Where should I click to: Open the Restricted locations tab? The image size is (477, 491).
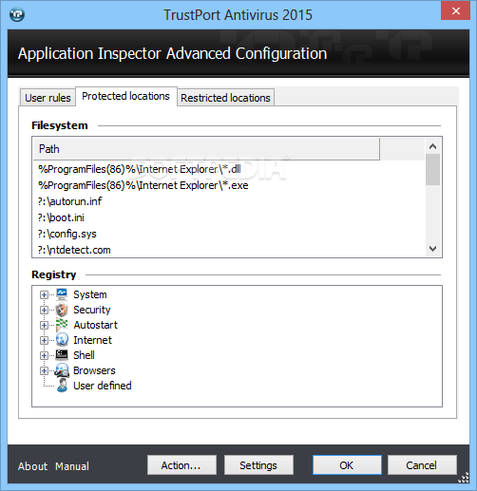(x=225, y=98)
